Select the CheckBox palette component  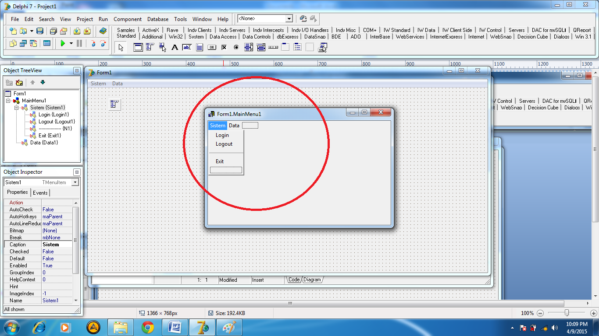pyautogui.click(x=224, y=47)
